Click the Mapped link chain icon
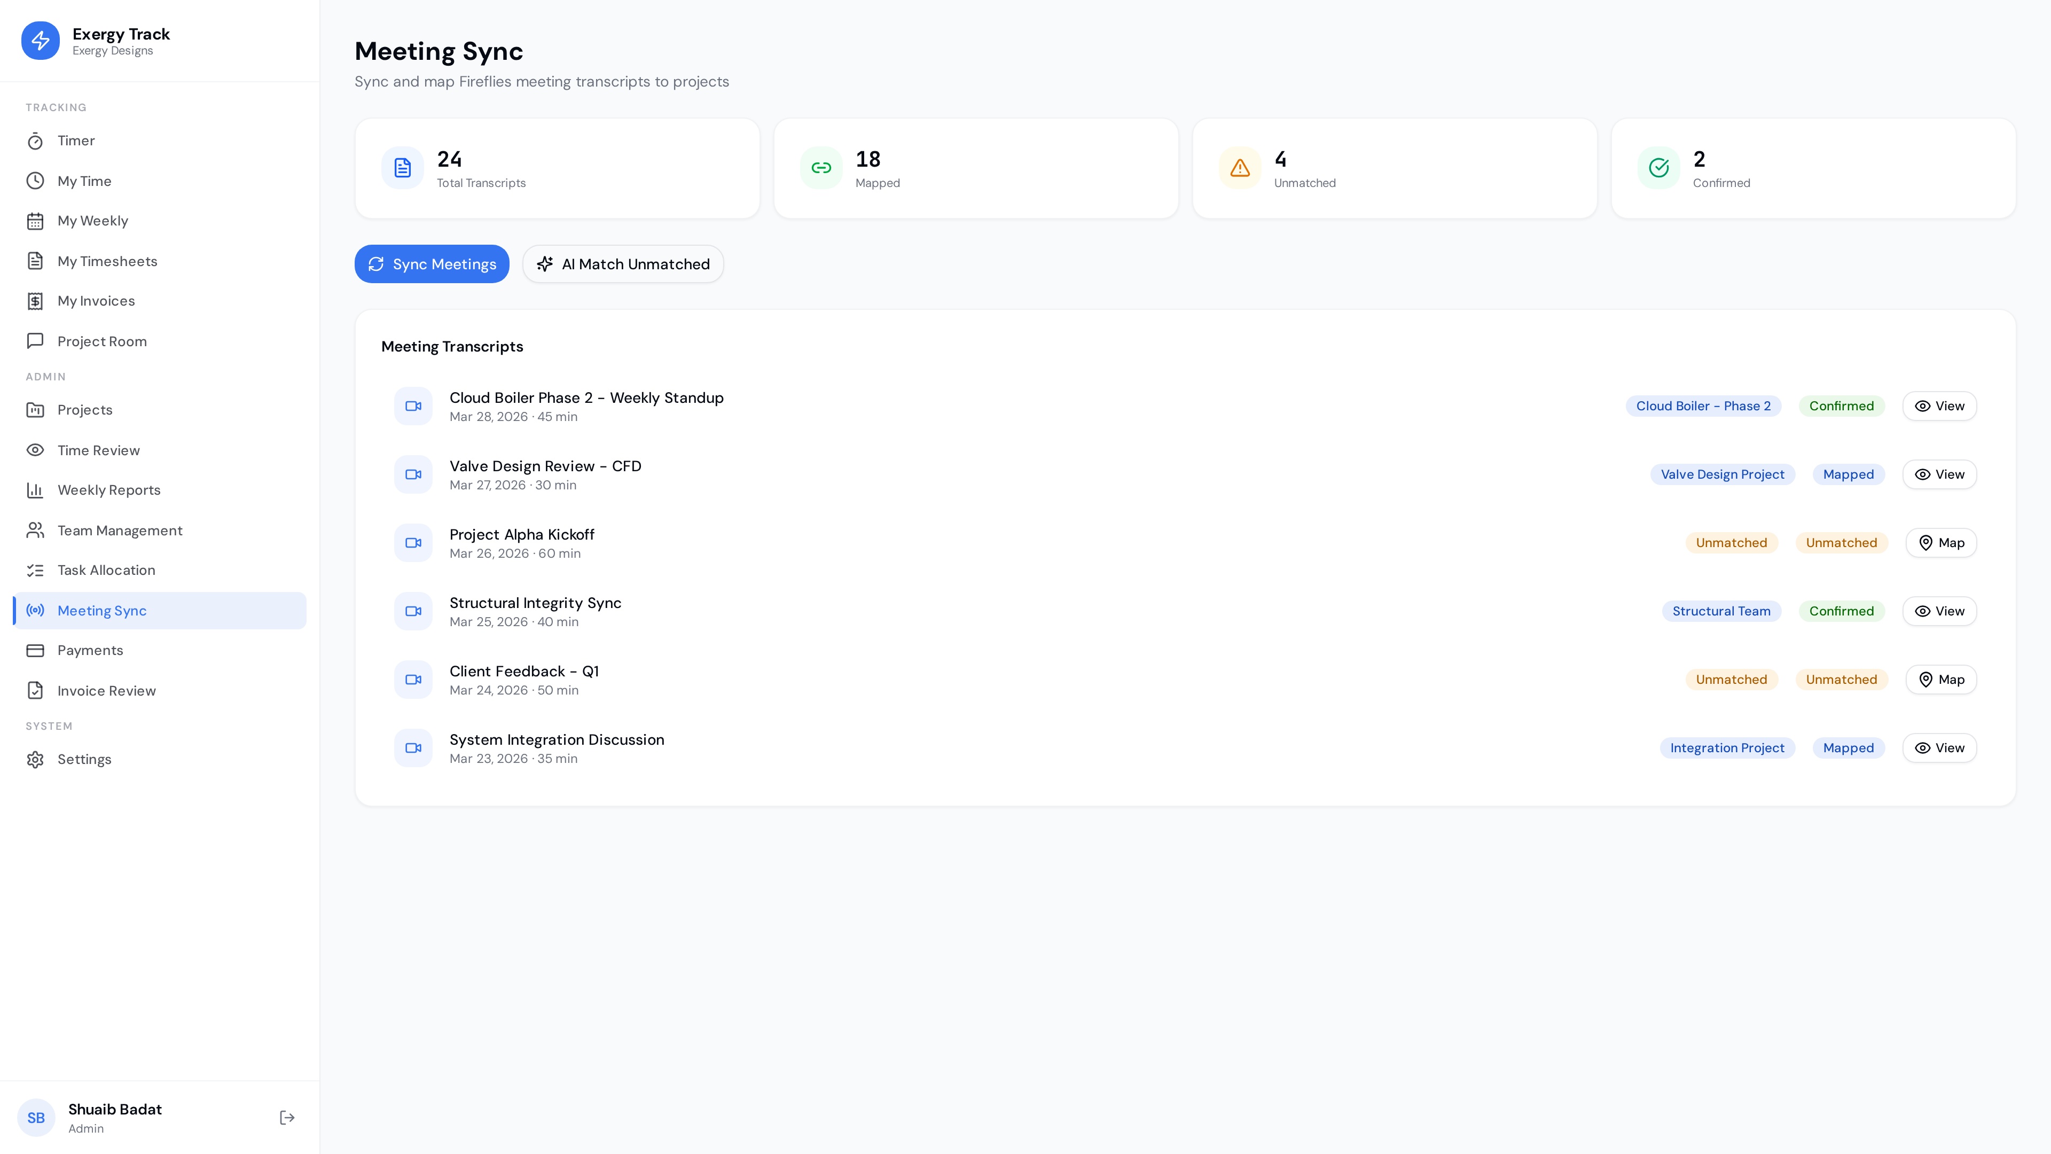This screenshot has width=2051, height=1154. point(821,168)
